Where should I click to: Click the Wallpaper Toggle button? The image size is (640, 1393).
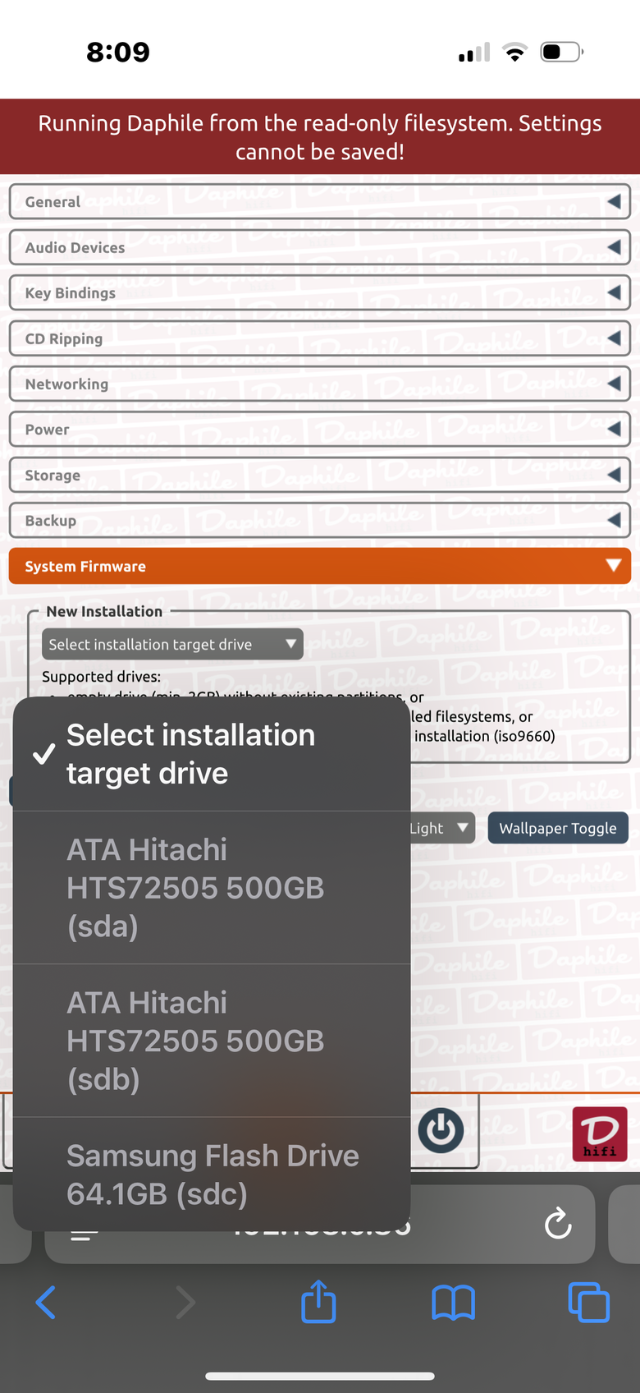[558, 828]
